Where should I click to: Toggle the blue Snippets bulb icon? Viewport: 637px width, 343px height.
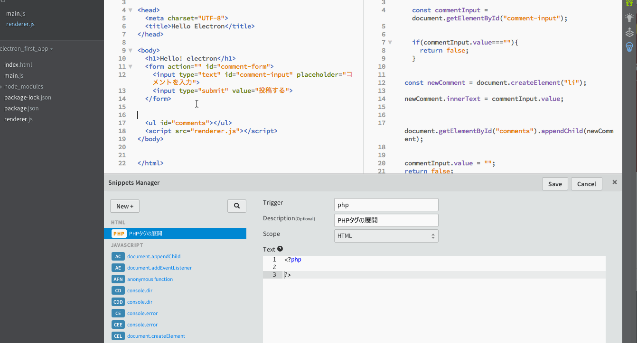click(629, 47)
